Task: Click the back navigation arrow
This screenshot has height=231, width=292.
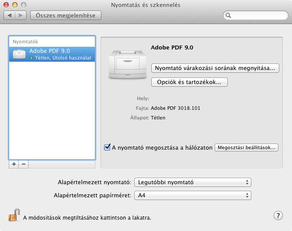Action: [9, 15]
